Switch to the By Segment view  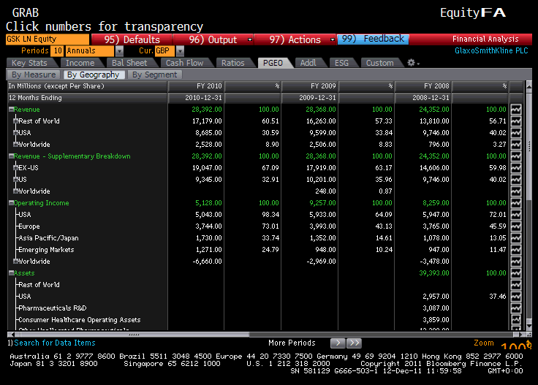pos(154,75)
